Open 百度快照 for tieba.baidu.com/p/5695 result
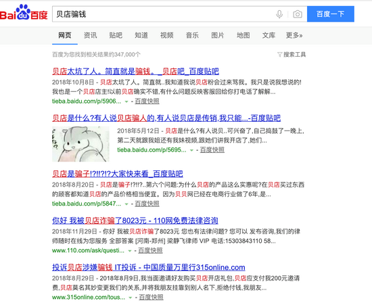The width and height of the screenshot is (372, 307). pos(212,150)
